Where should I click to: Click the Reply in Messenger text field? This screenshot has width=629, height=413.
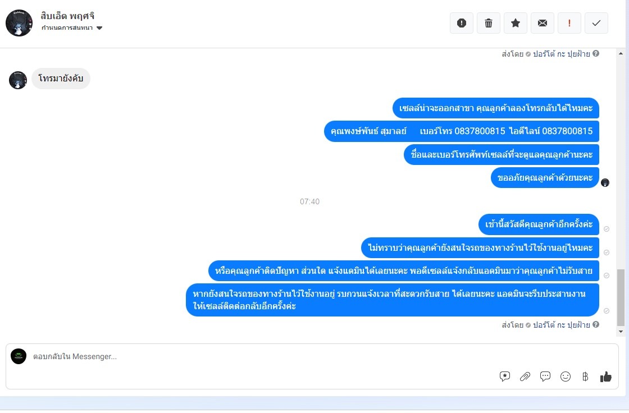(x=261, y=356)
